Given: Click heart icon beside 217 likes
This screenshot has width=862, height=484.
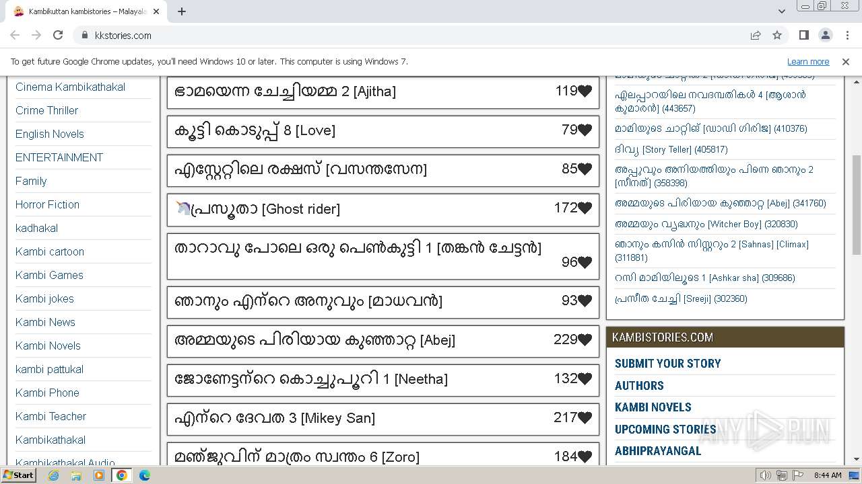Looking at the screenshot, I should (585, 417).
